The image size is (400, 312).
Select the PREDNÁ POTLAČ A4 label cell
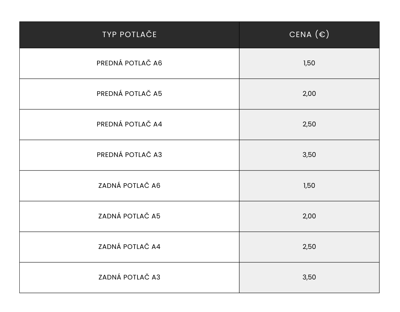[x=129, y=124]
